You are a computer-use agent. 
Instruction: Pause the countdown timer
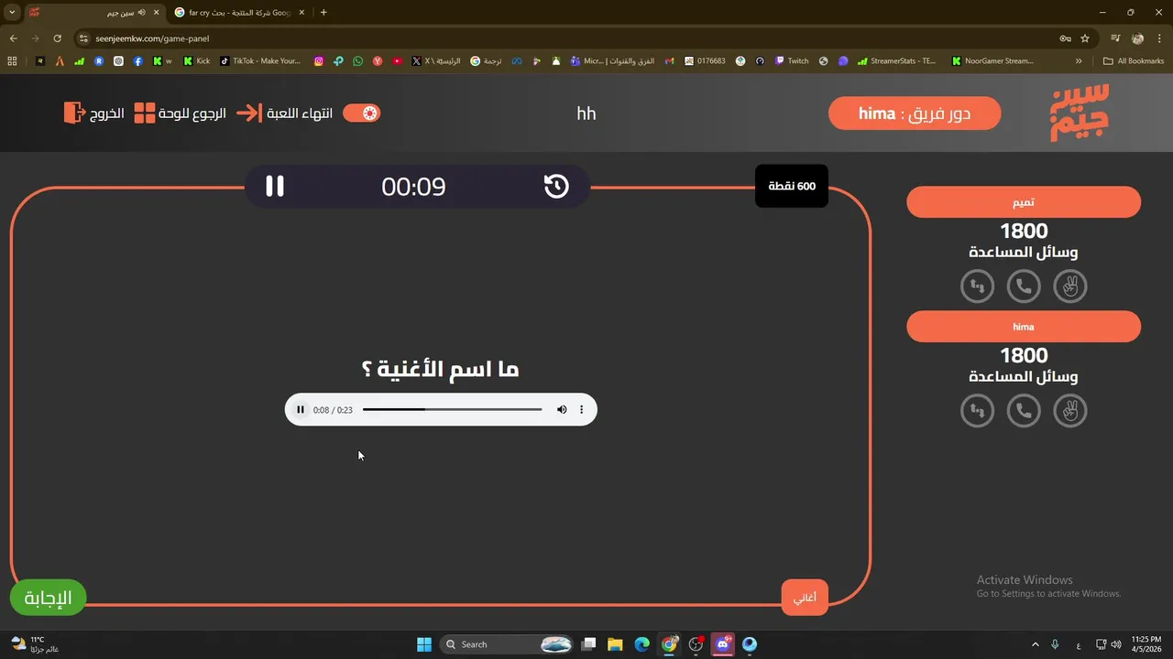point(275,187)
